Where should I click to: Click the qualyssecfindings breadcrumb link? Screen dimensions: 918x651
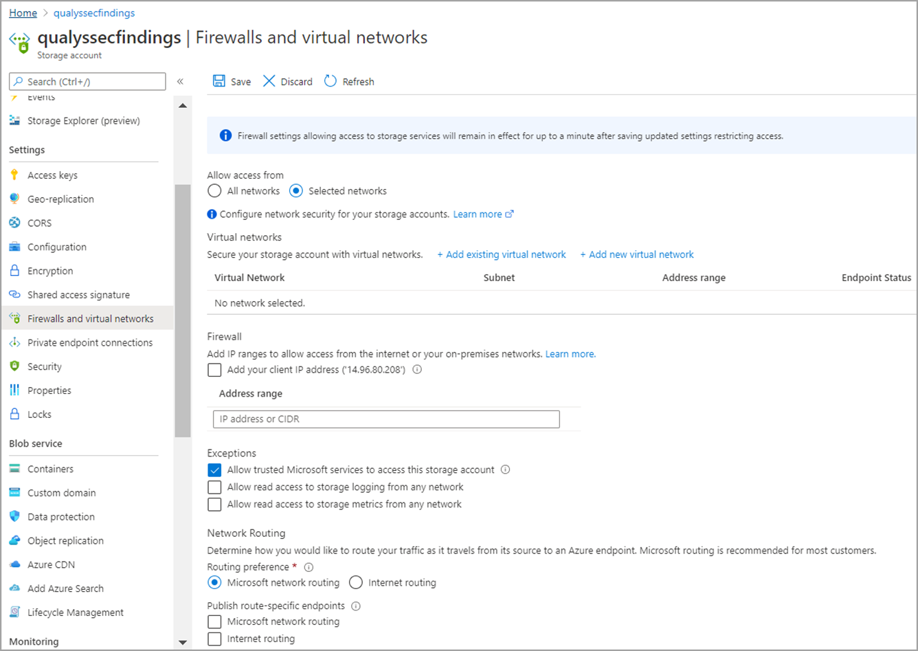coord(94,12)
